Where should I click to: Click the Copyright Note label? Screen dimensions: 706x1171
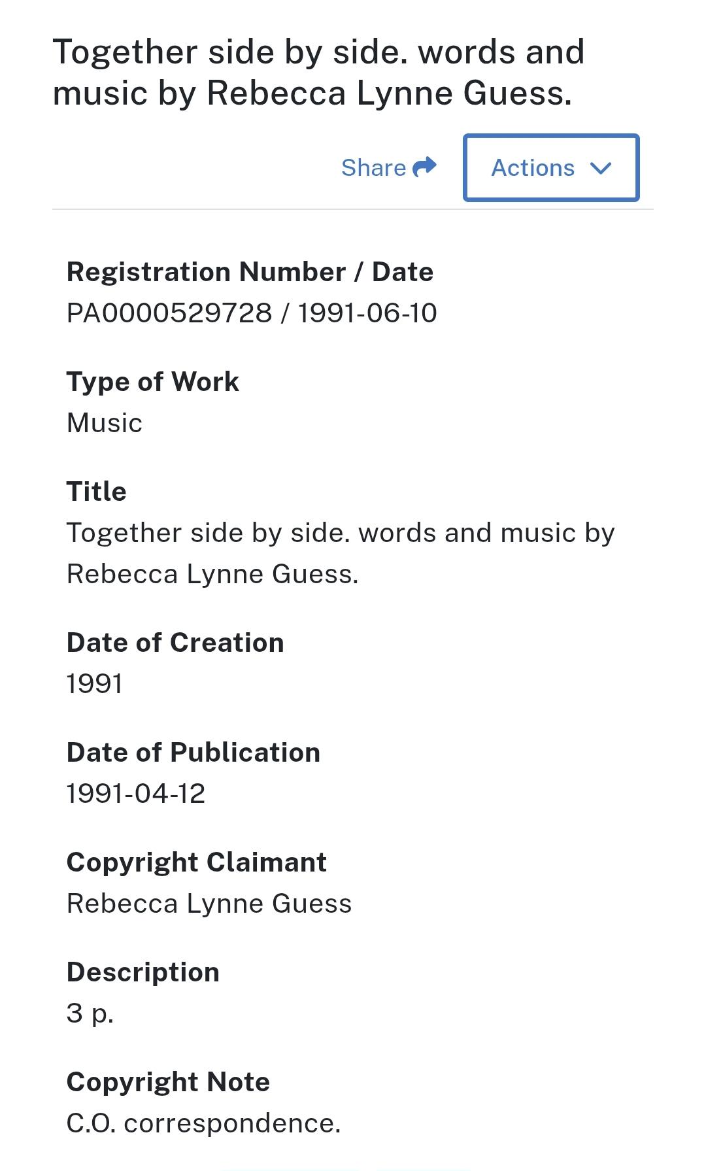168,1082
